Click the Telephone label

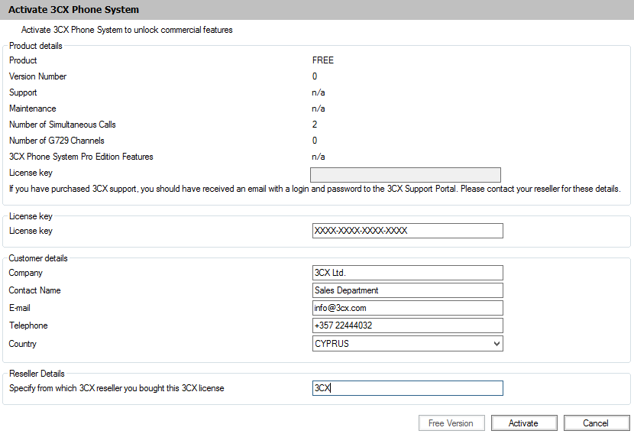pos(28,325)
